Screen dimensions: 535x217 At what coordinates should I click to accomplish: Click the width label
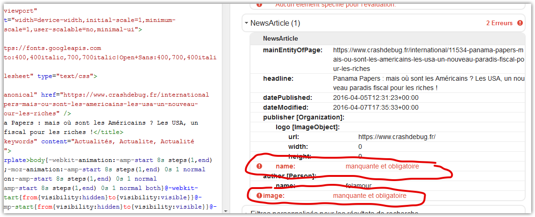pos(298,147)
